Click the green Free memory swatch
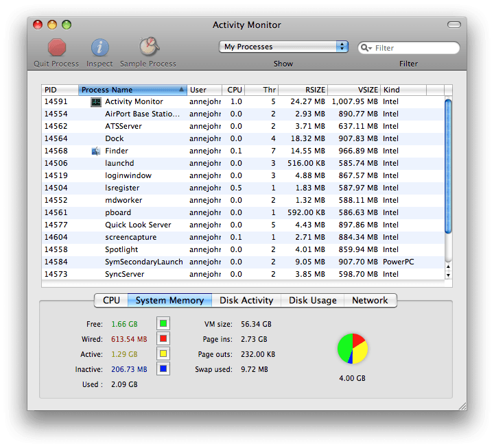Viewport: 494px width, 448px height. 163,323
